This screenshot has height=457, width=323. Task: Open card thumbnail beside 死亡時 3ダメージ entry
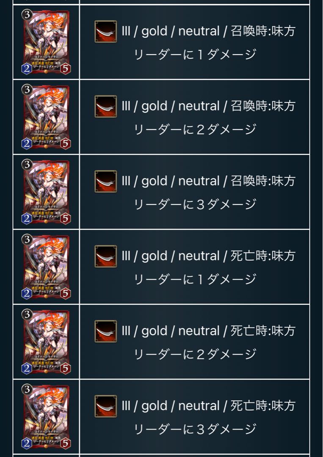(46, 417)
